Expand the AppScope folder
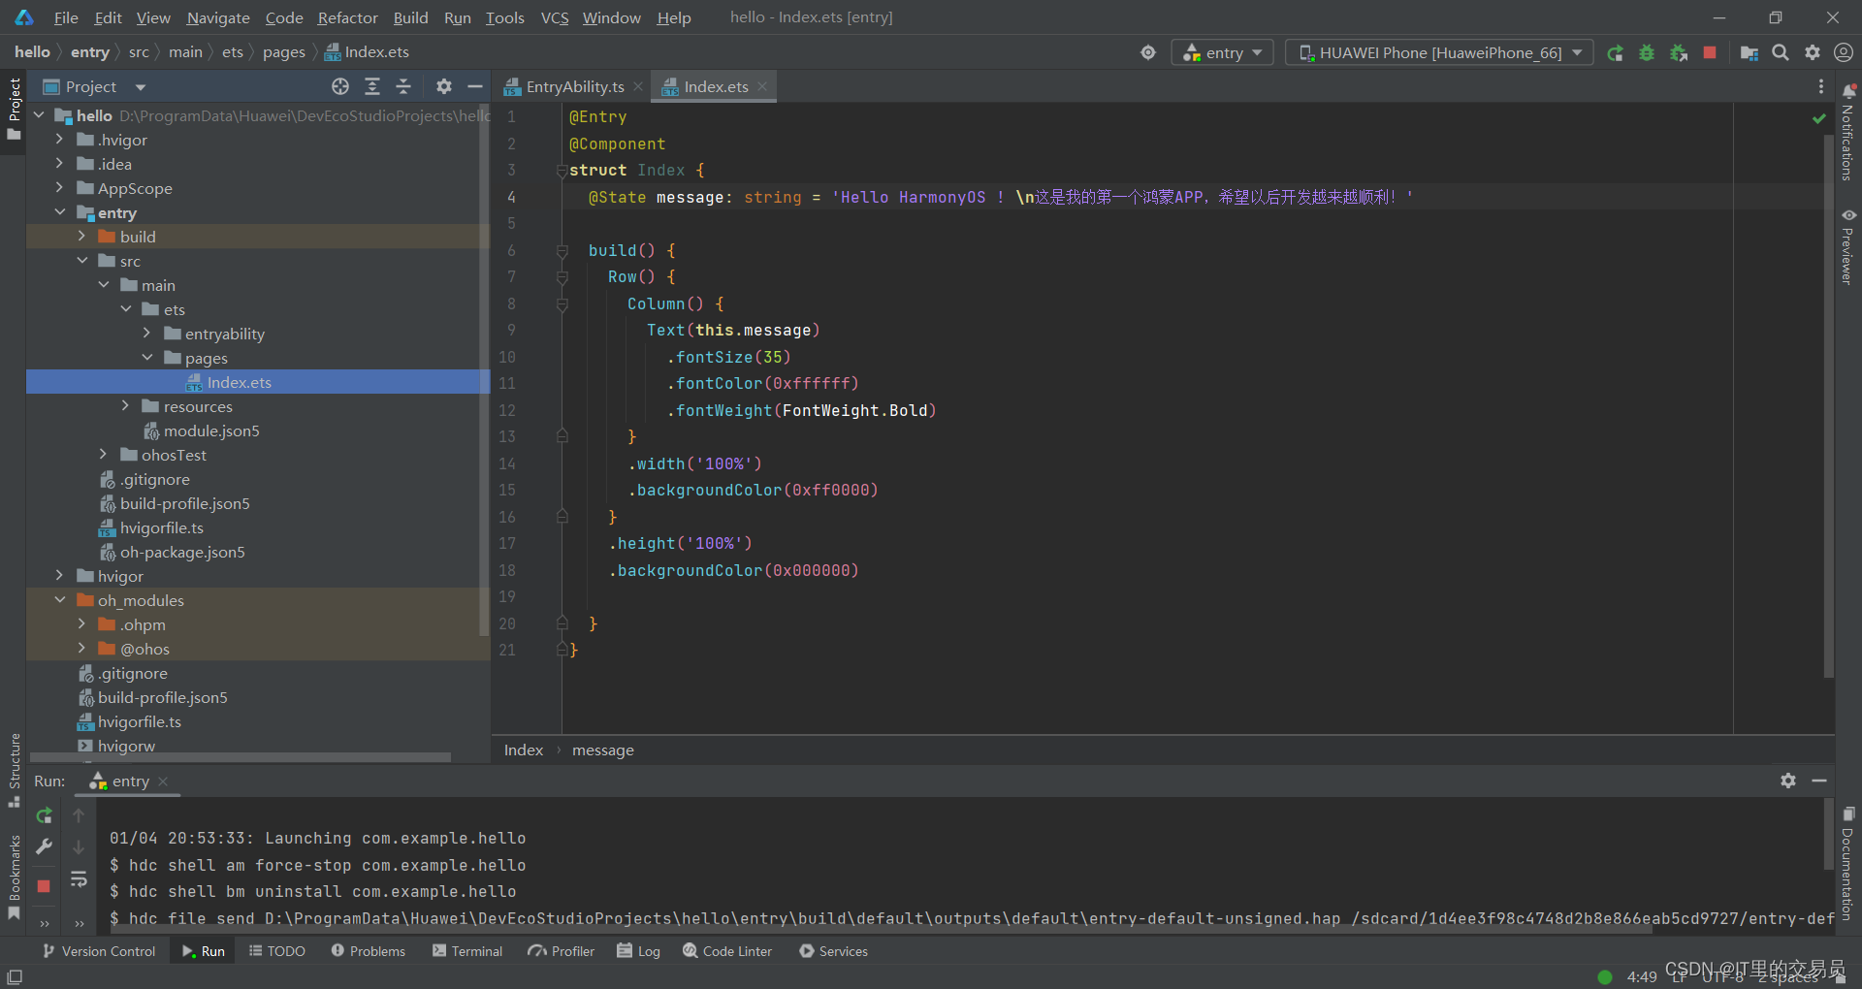 (59, 188)
